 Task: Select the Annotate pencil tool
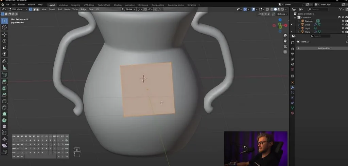[x=4, y=61]
